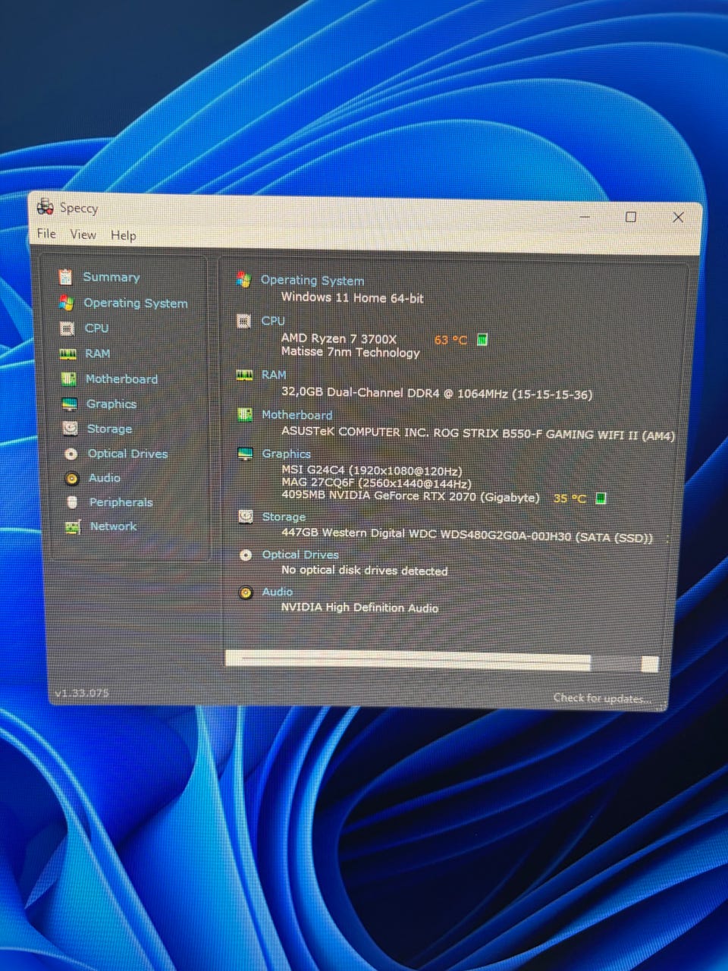Image resolution: width=728 pixels, height=971 pixels.
Task: Click the Operating System heading link
Action: tap(312, 280)
